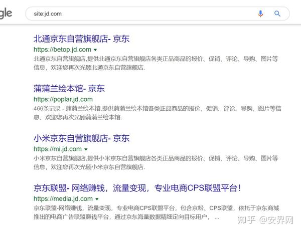
Task: Click the snippet beginning 京东联盟-网络赚钱
Action: coord(156,212)
